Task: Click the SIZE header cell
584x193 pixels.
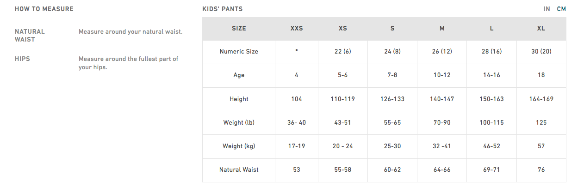Action: [239, 28]
